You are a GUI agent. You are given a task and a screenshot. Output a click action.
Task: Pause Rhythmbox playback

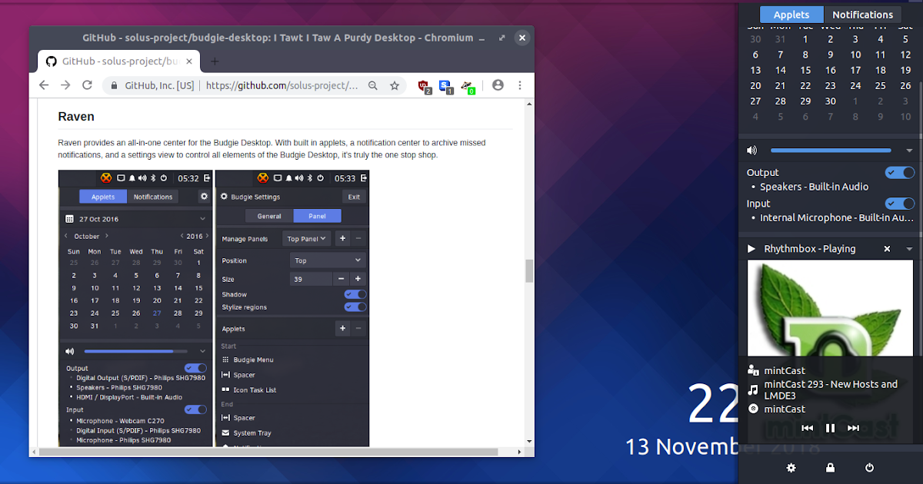click(830, 428)
